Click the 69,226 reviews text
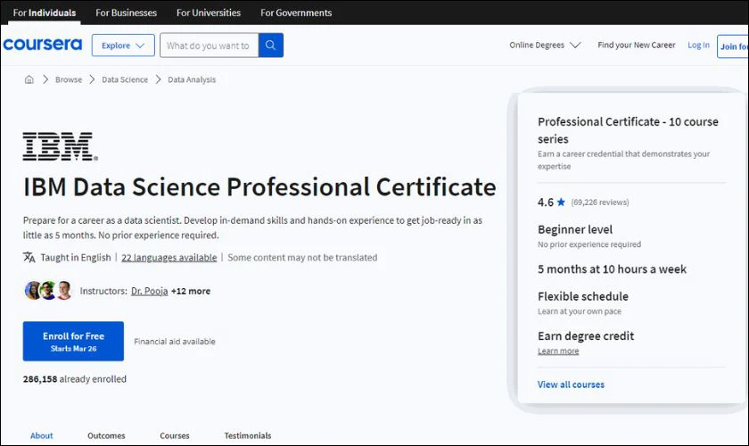The width and height of the screenshot is (749, 446). (x=600, y=202)
